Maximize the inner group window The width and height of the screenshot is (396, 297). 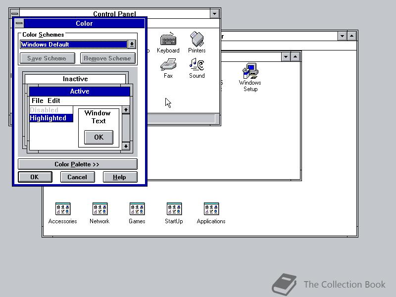click(295, 56)
